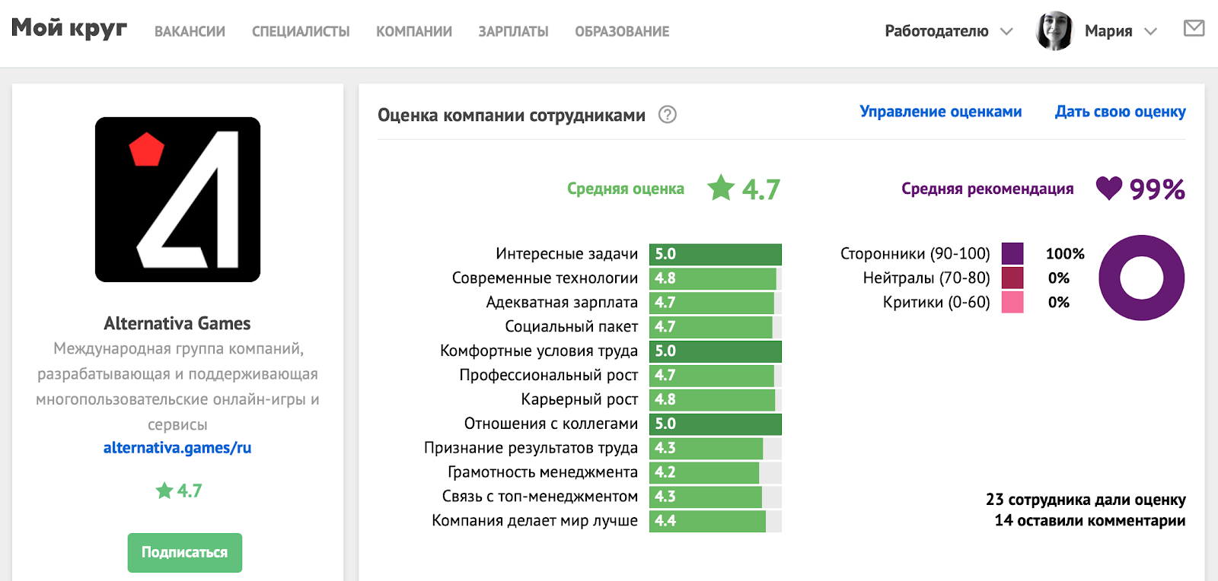Image resolution: width=1218 pixels, height=581 pixels.
Task: Open the Вакансии menu item
Action: tap(190, 32)
